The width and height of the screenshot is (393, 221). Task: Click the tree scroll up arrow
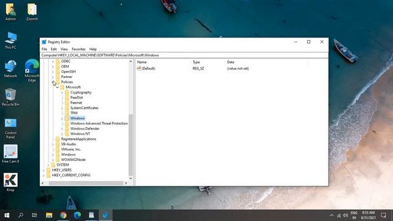131,61
